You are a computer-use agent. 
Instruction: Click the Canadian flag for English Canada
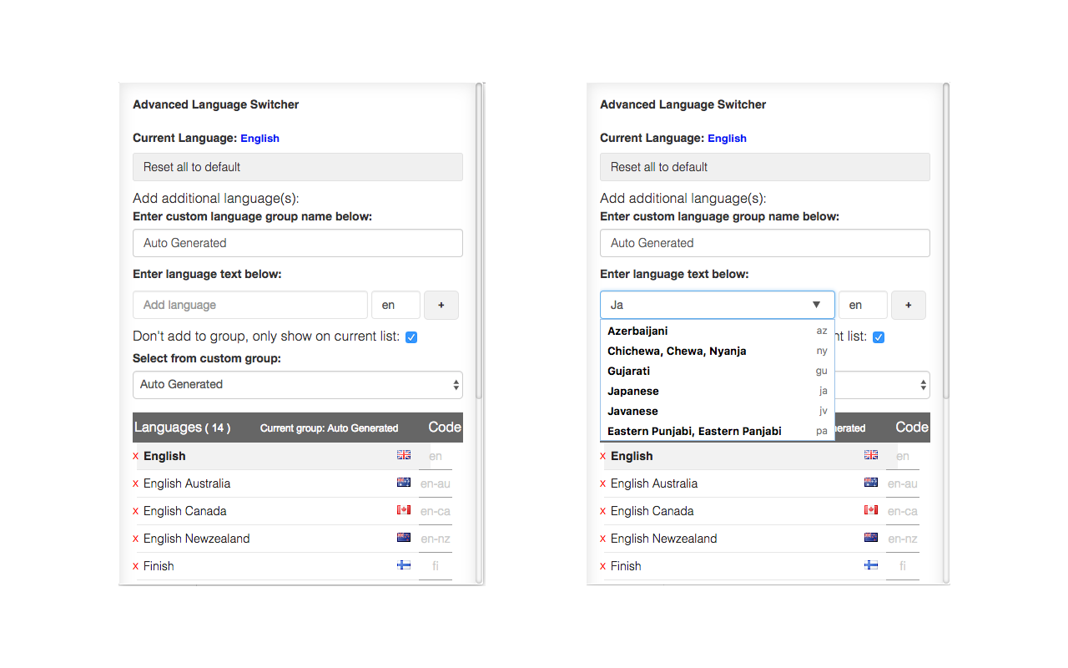(404, 509)
